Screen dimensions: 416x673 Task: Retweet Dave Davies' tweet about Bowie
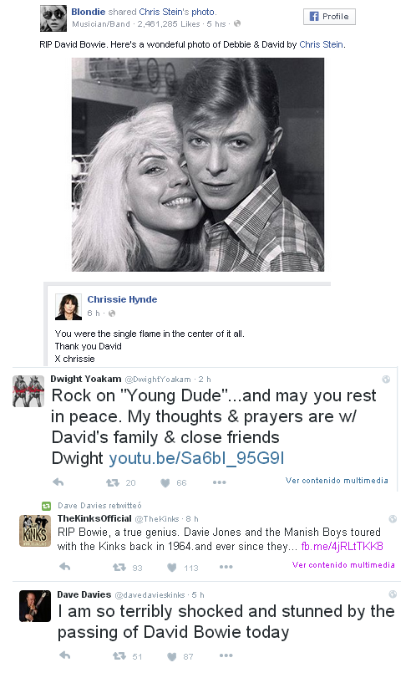point(119,655)
